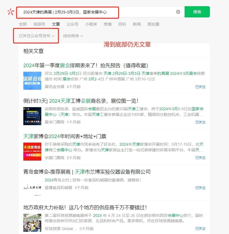This screenshot has width=229, height=234.
Task: Switch to the 视频号 tab
Action: tap(39, 24)
